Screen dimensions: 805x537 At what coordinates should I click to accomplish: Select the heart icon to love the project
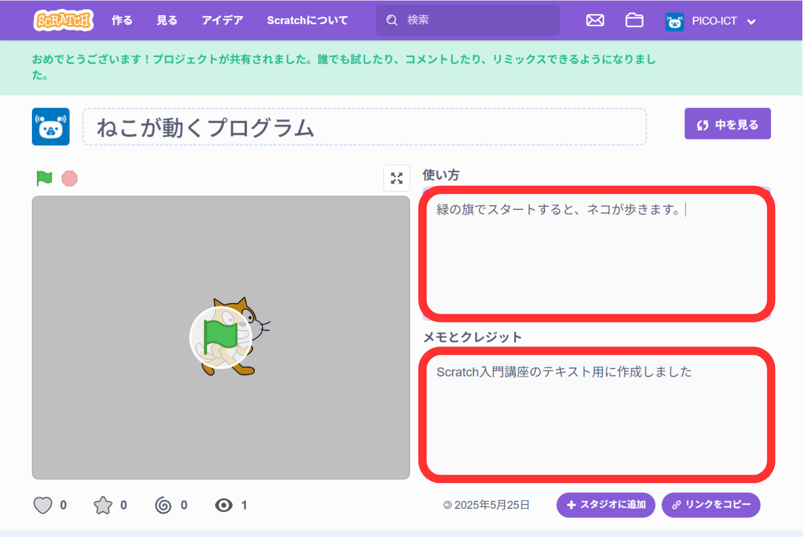(43, 505)
